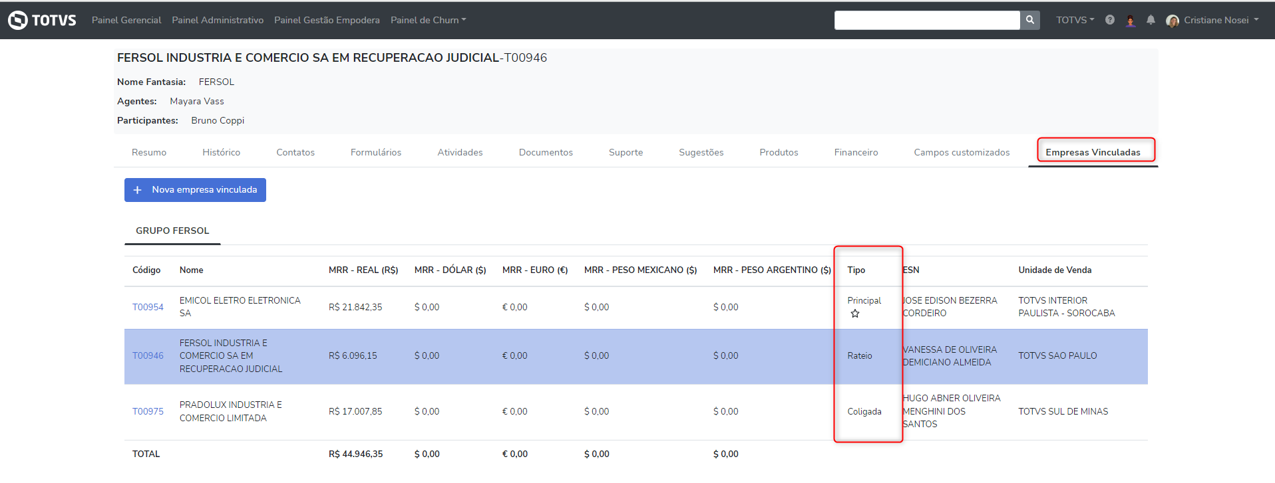The height and width of the screenshot is (483, 1275).
Task: Click the small person figure icon
Action: click(x=1131, y=21)
